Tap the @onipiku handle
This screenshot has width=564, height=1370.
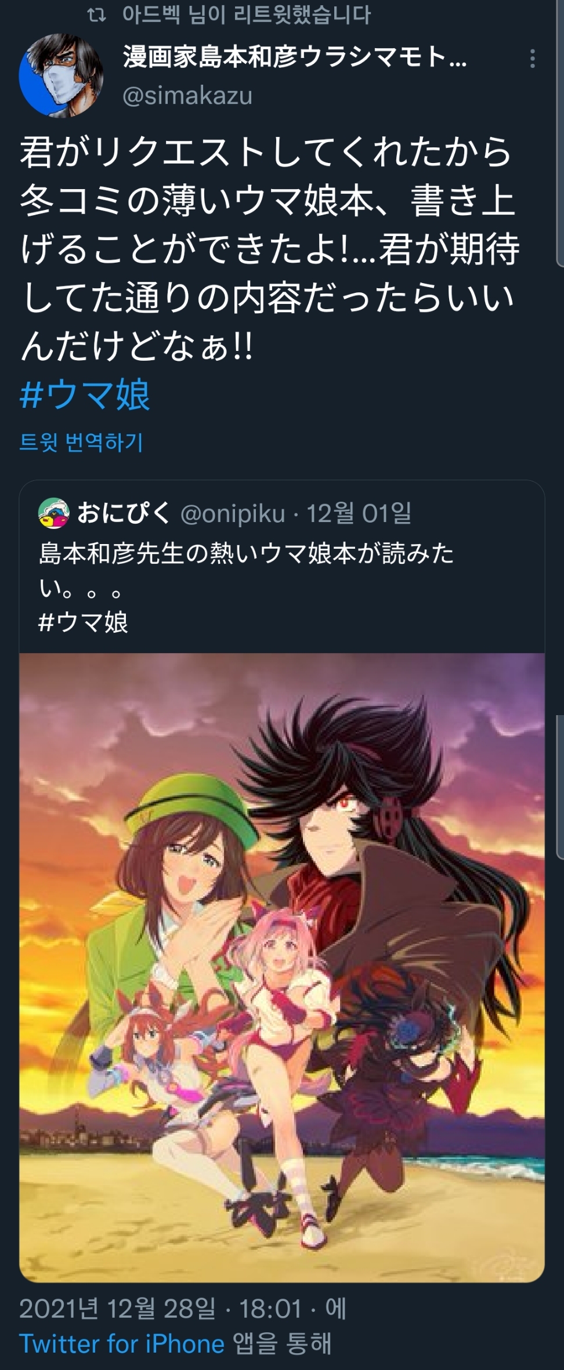pyautogui.click(x=233, y=514)
